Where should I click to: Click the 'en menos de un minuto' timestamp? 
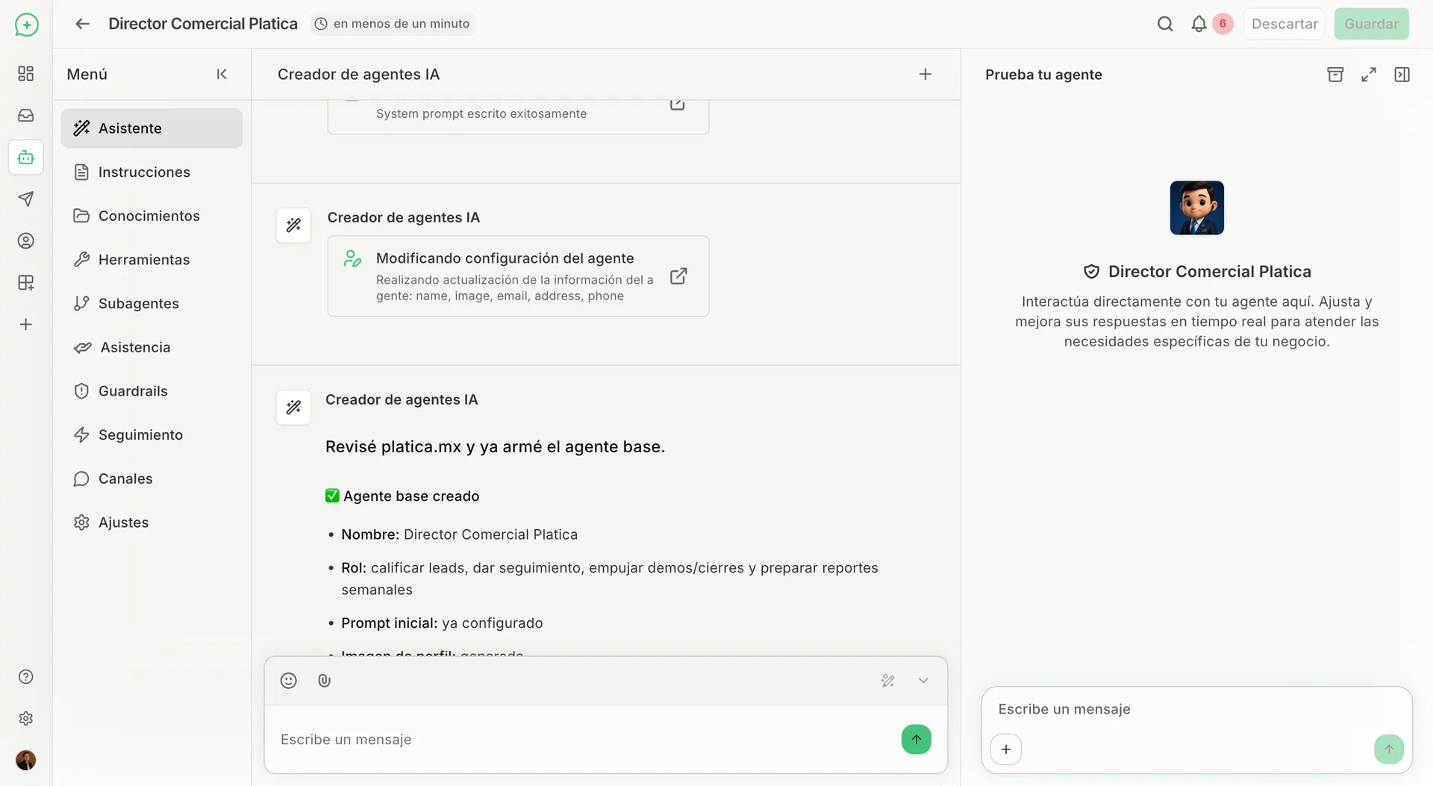click(393, 24)
